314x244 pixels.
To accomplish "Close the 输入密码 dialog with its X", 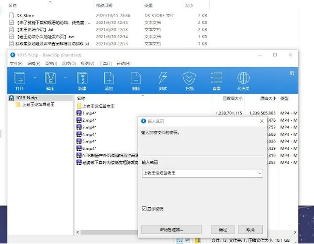I will point(262,121).
